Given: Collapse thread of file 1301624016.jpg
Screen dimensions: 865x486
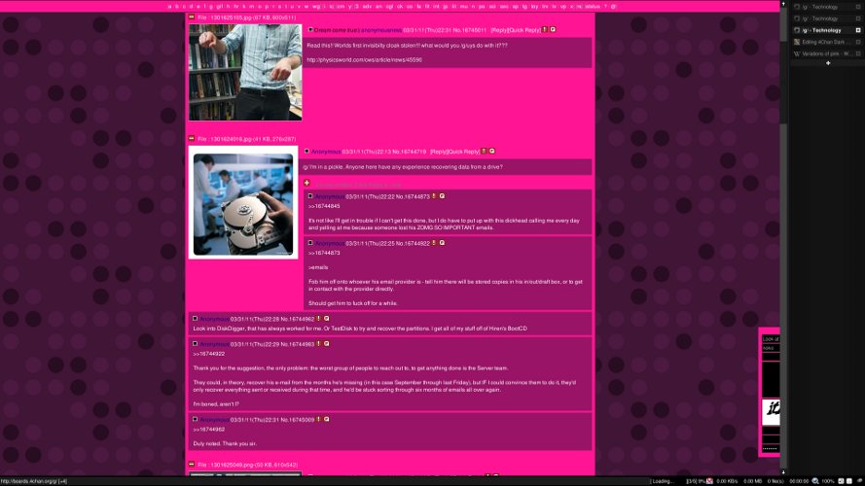Looking at the screenshot, I should click(192, 138).
